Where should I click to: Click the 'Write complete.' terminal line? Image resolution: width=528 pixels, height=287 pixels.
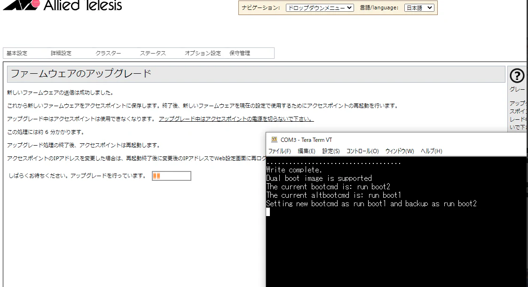tap(294, 170)
